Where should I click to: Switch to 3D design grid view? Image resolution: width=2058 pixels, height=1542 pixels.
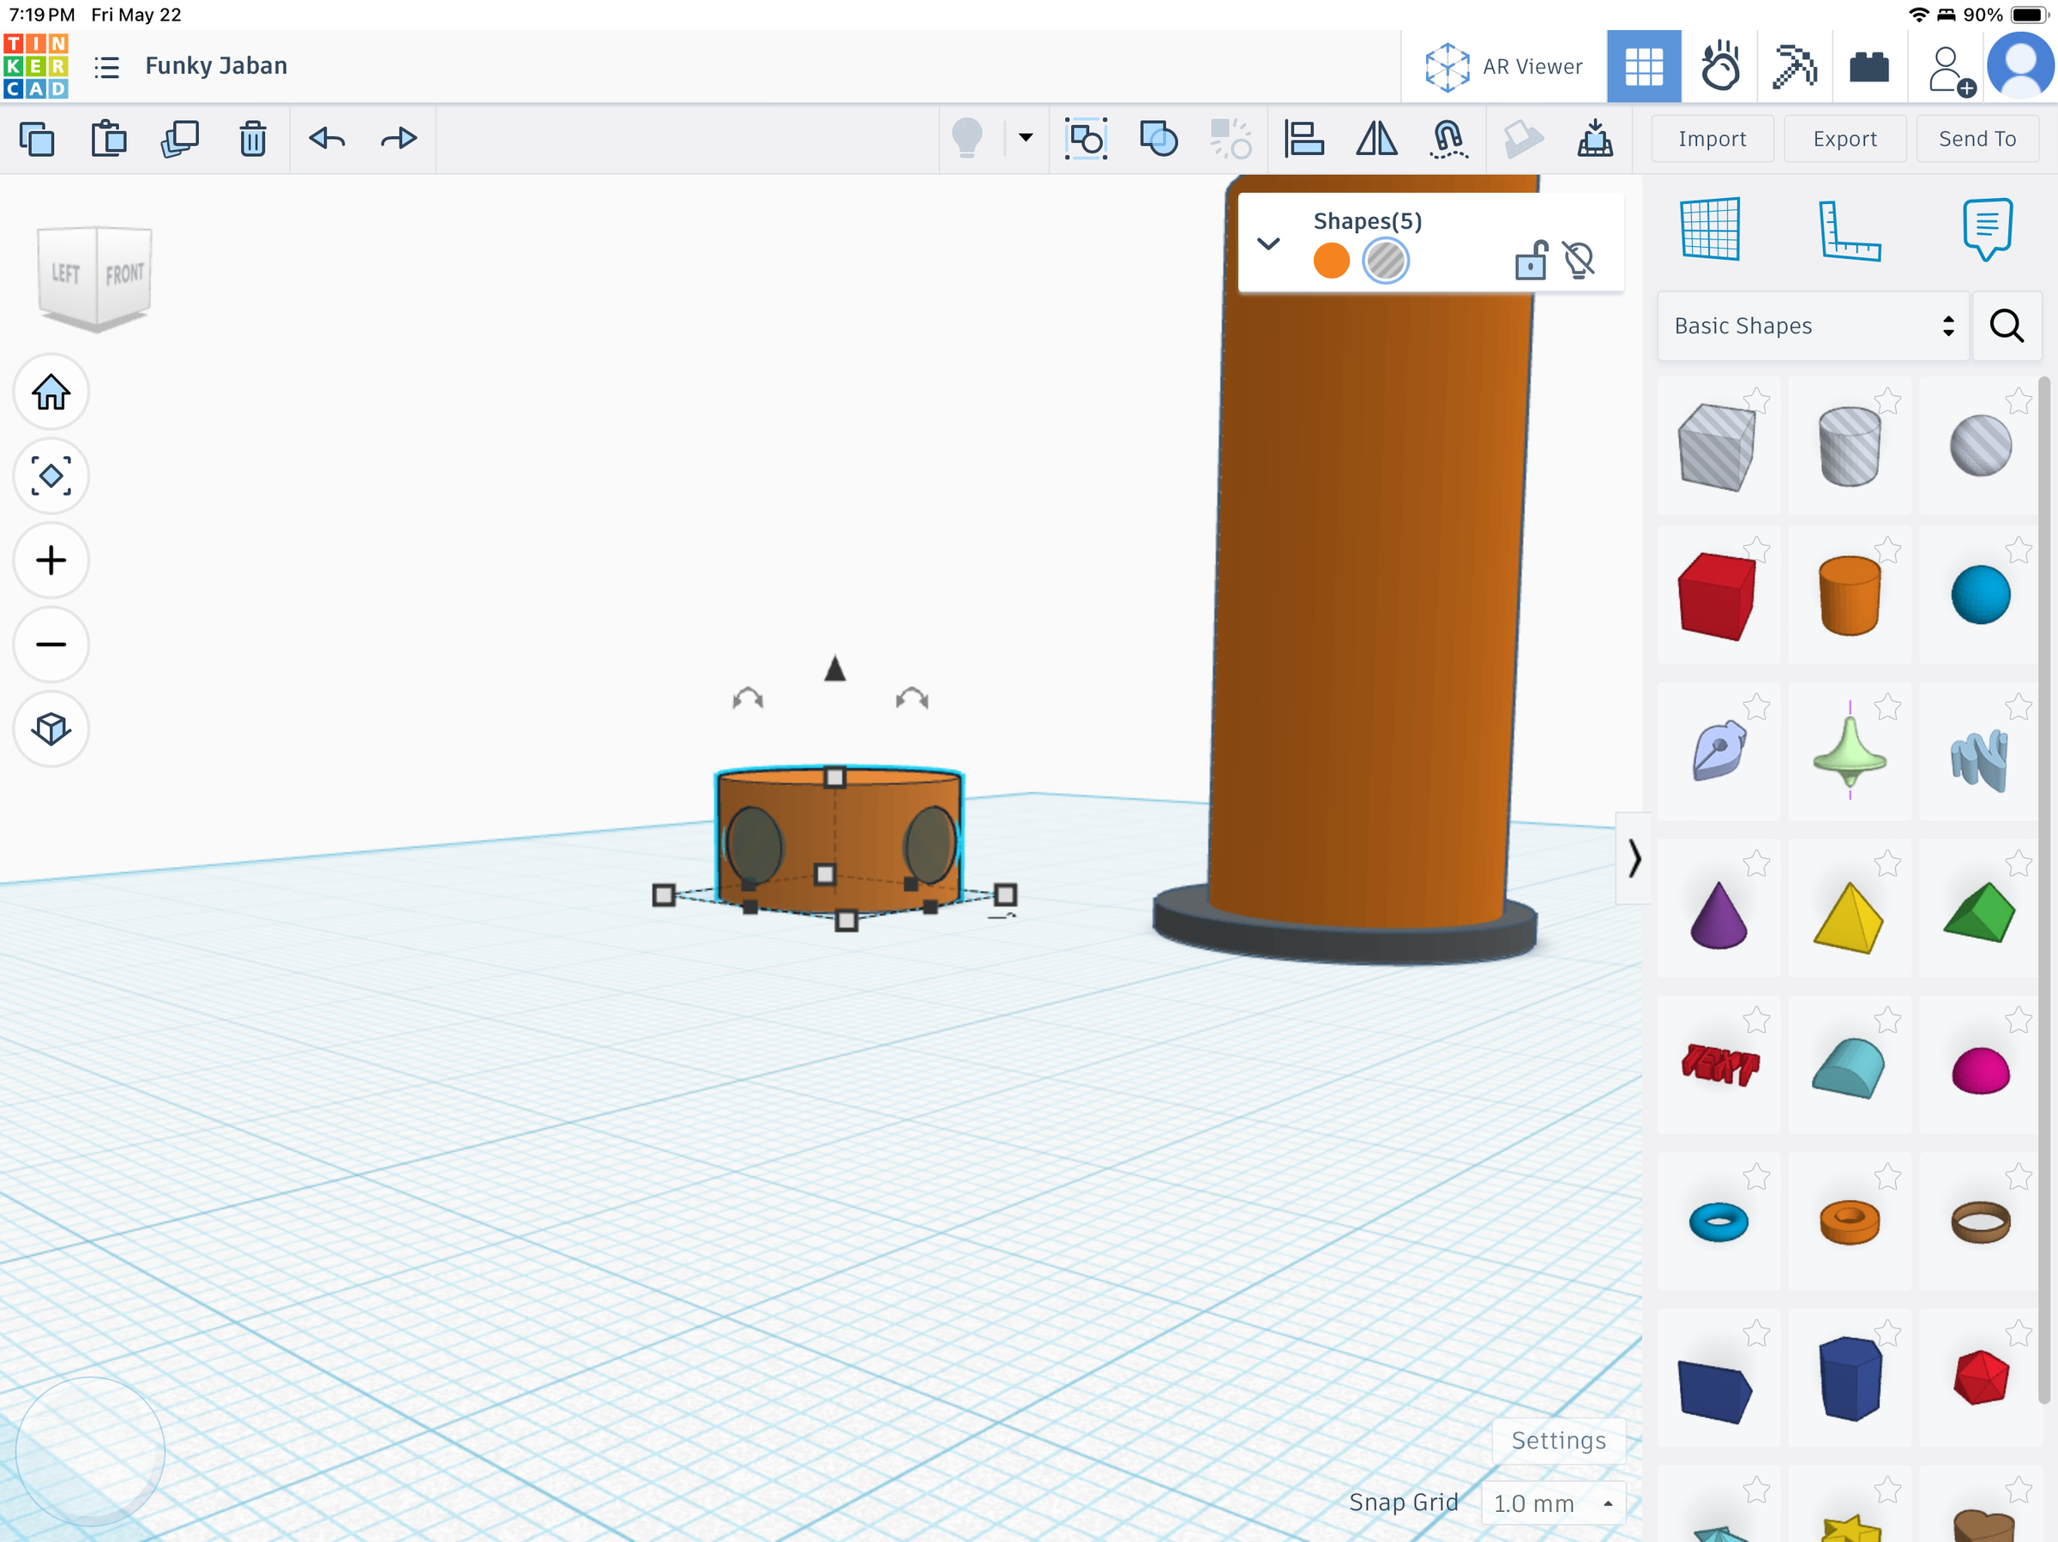click(x=1644, y=66)
